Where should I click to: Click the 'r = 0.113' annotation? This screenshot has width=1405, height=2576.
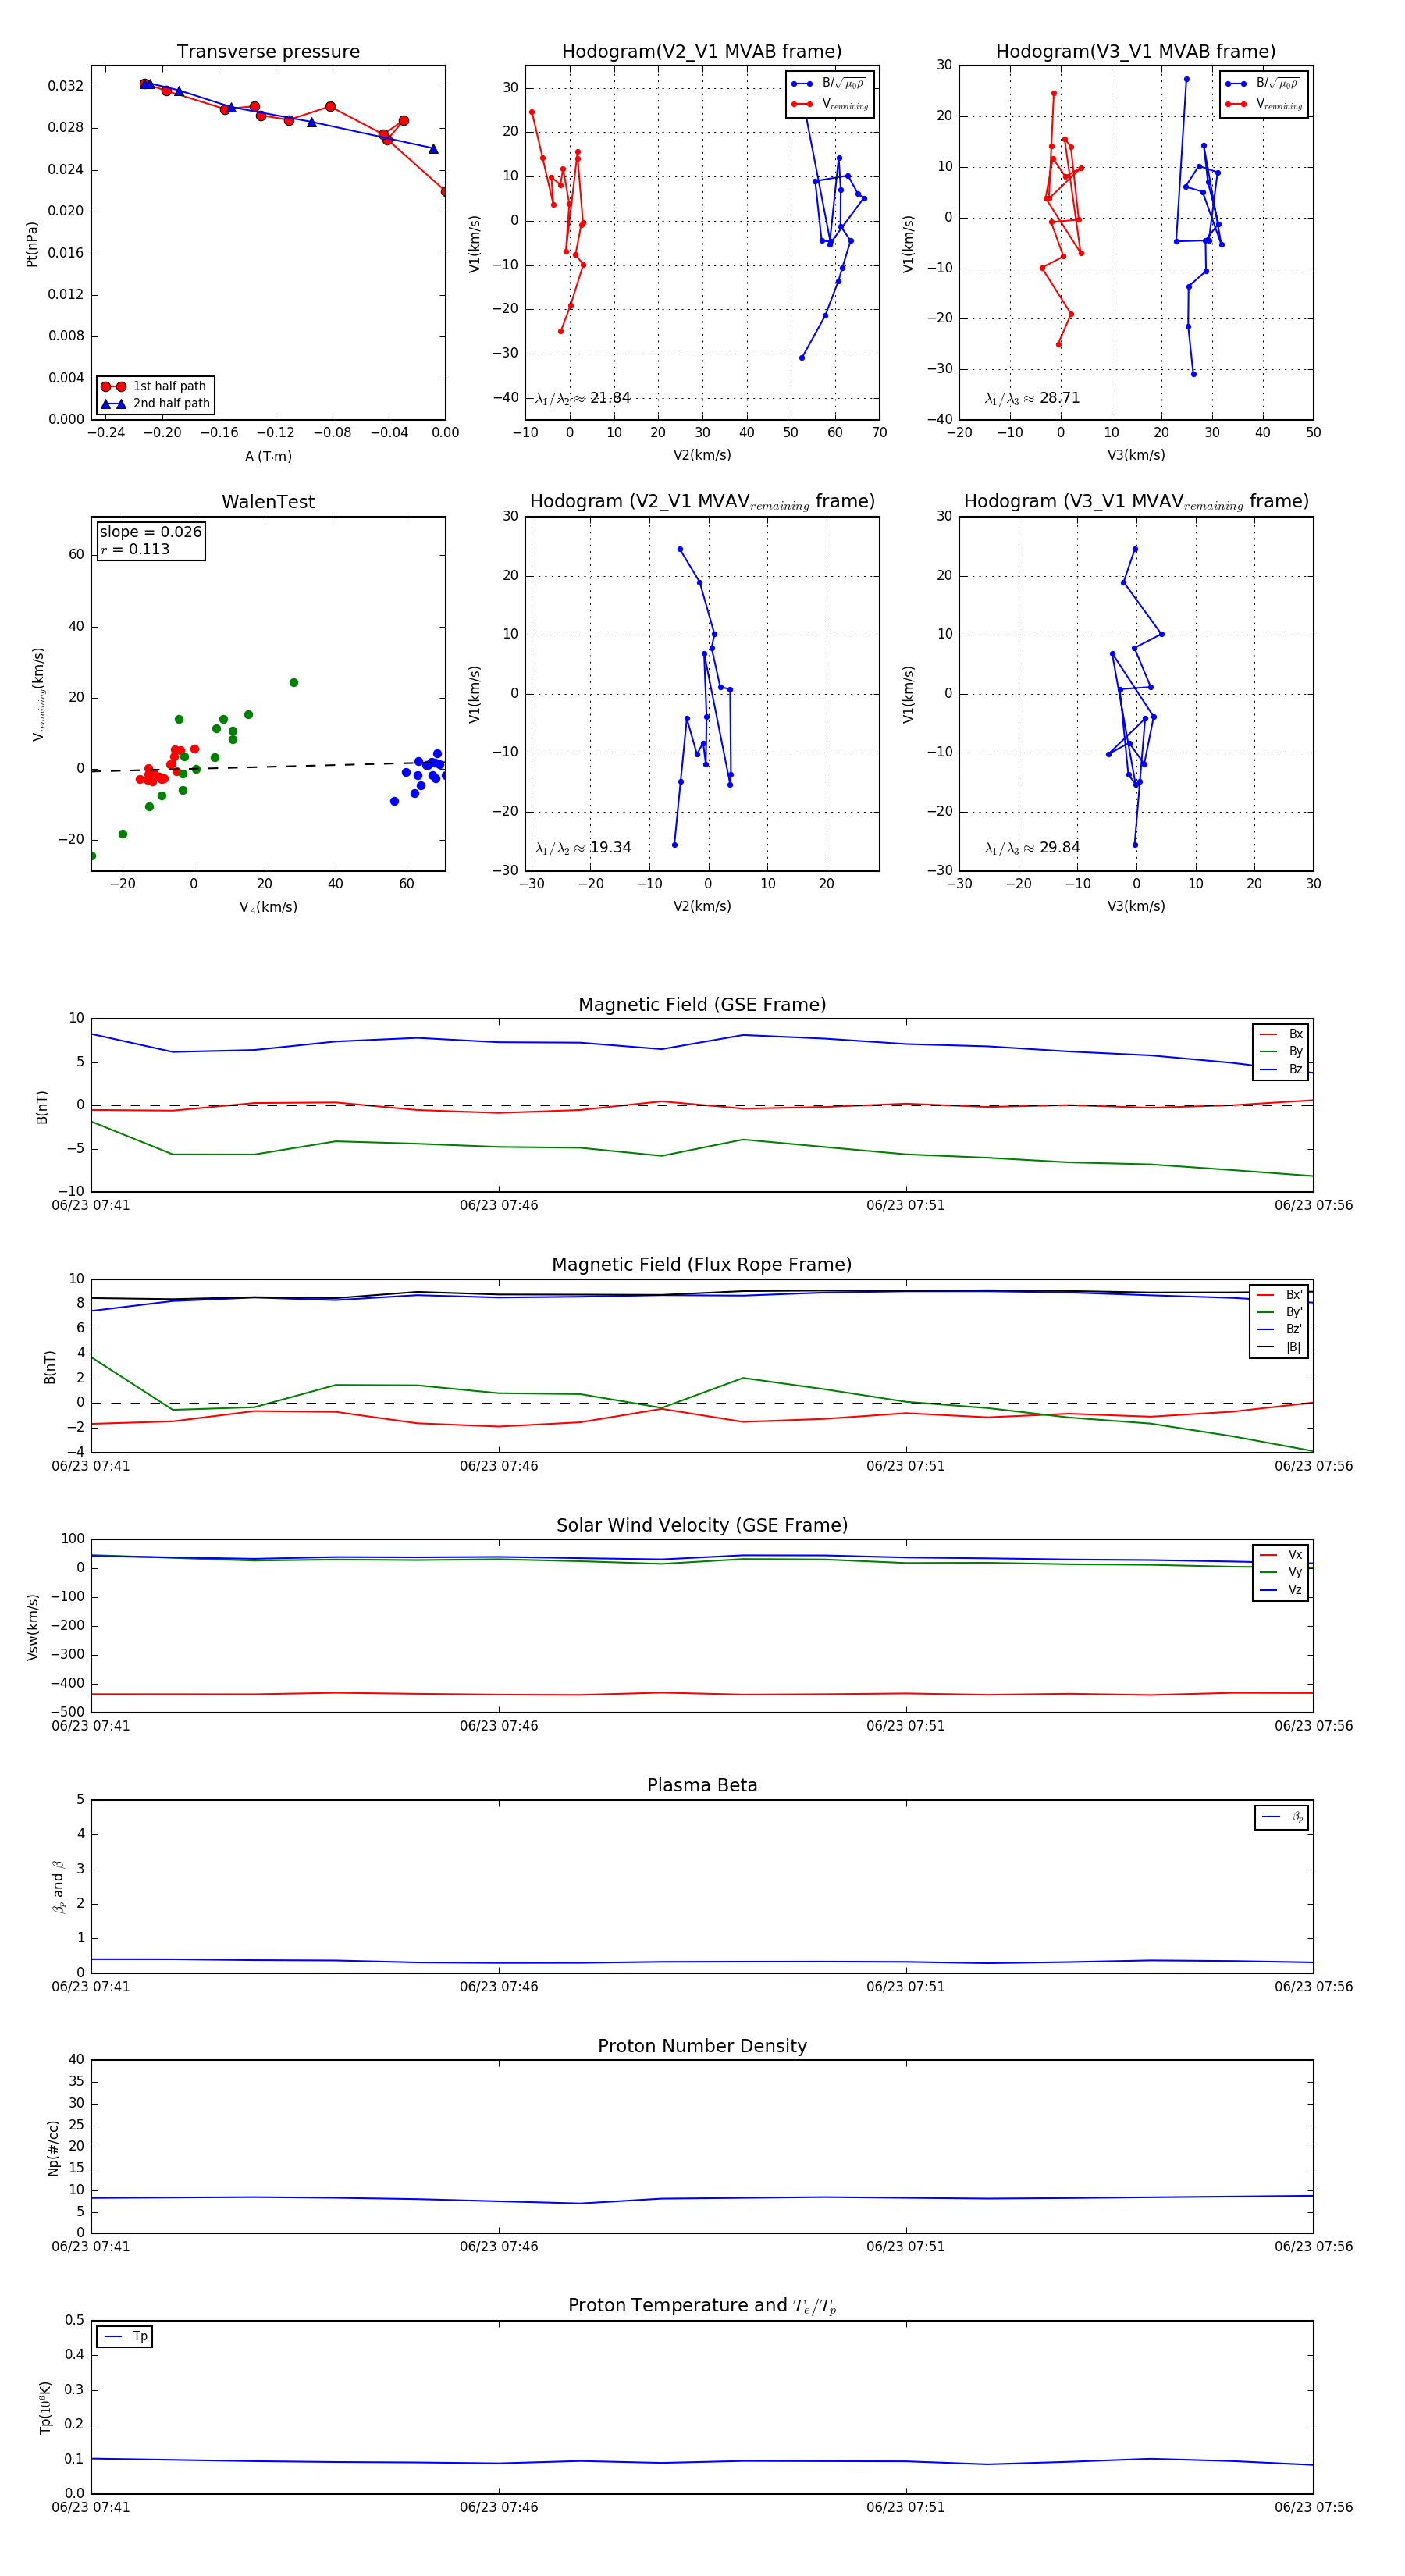tap(135, 549)
